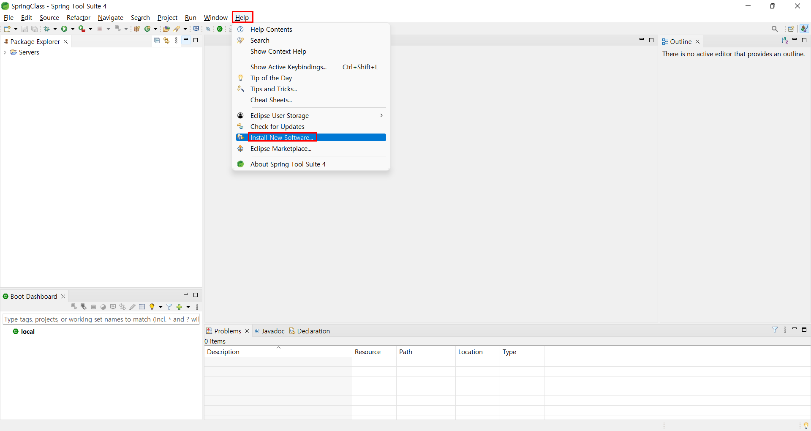The width and height of the screenshot is (811, 431).
Task: Open the Window menu
Action: click(215, 17)
